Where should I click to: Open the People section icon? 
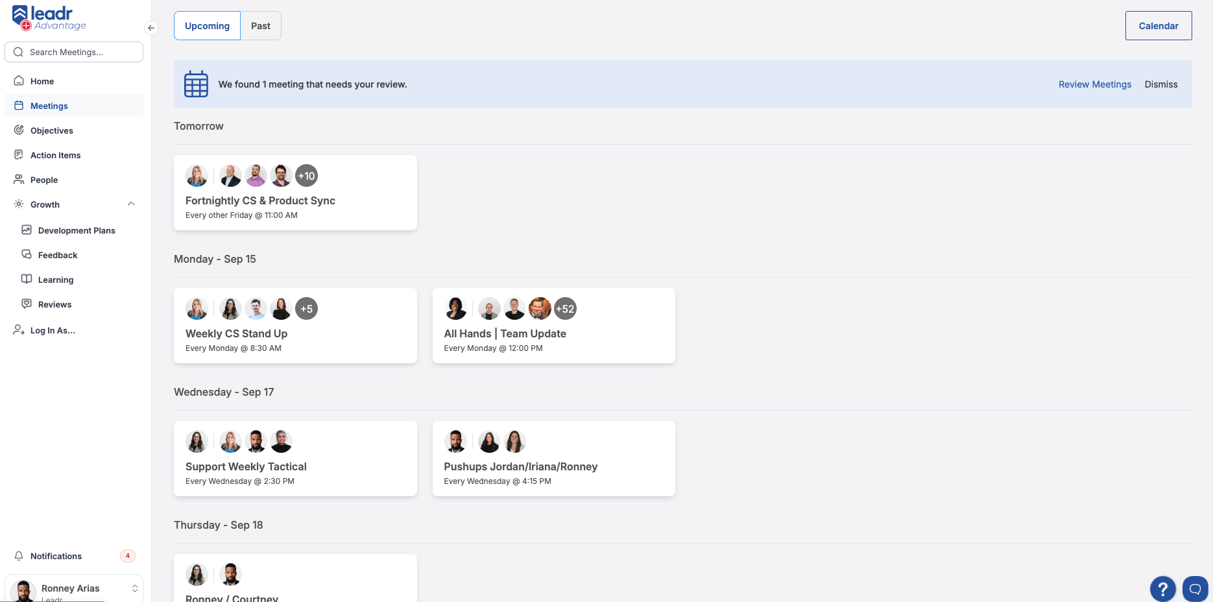click(20, 179)
